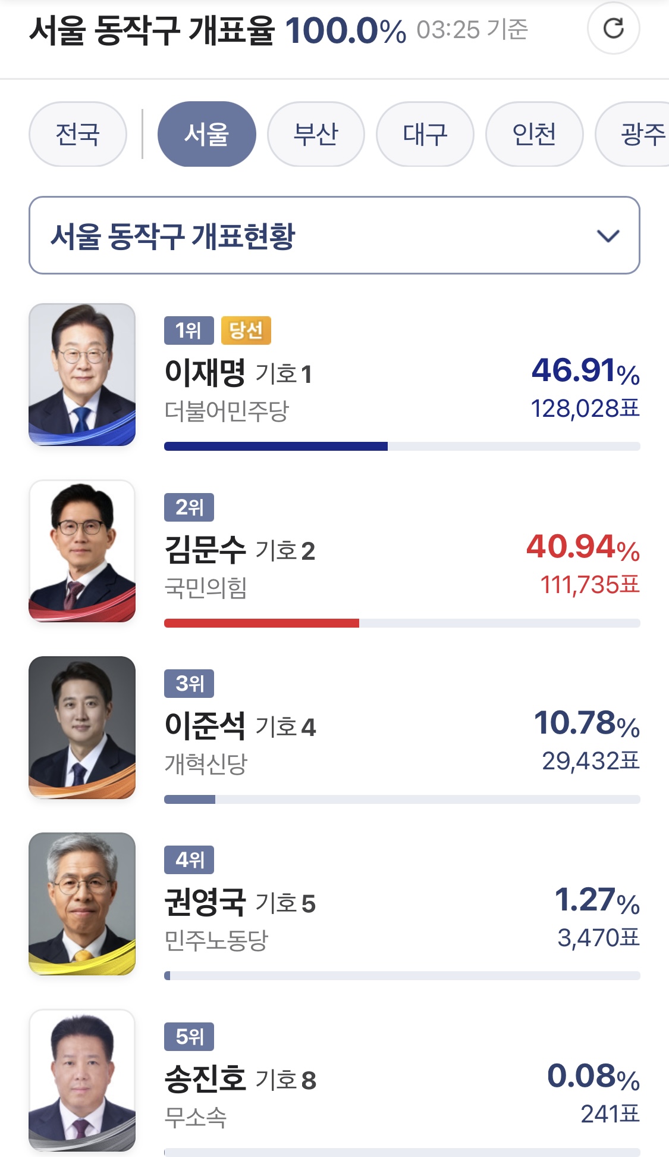Click the 이재명 candidate photo

point(82,375)
